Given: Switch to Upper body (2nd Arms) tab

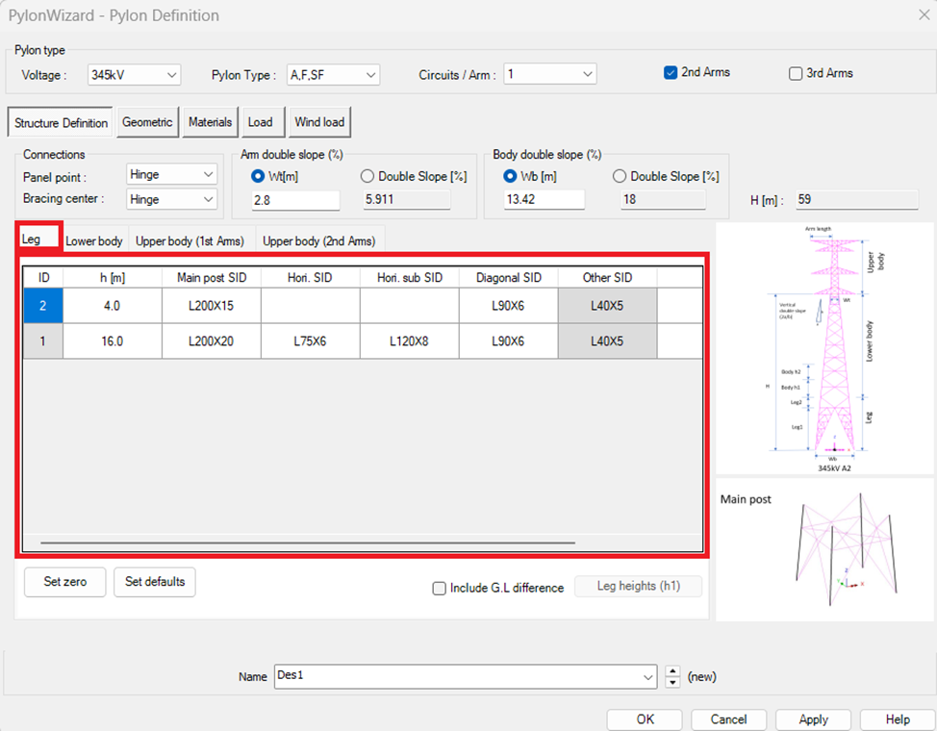Looking at the screenshot, I should coord(318,240).
